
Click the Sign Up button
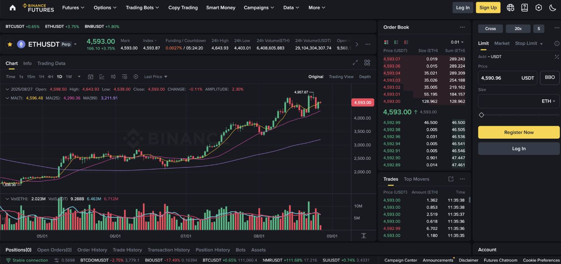(488, 8)
